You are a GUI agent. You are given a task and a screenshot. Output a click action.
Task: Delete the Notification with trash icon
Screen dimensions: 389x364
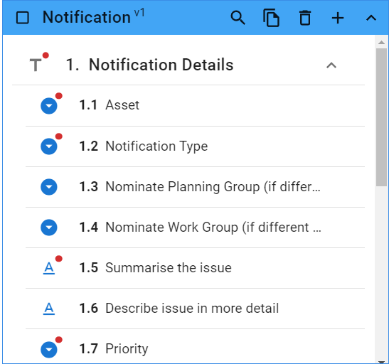305,18
